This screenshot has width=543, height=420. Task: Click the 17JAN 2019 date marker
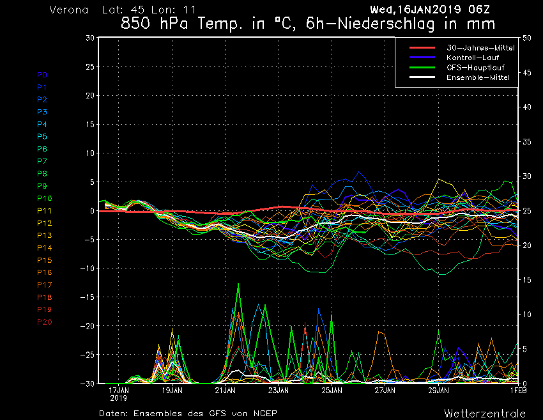pyautogui.click(x=119, y=393)
